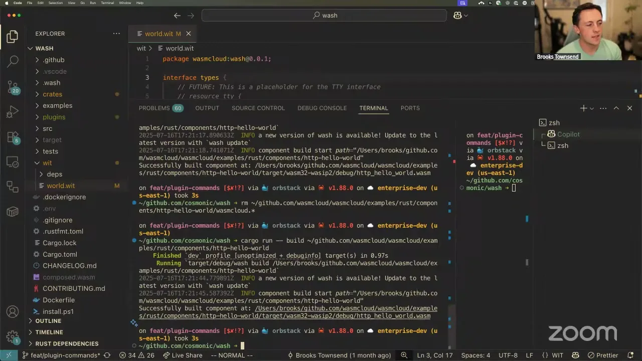Screen dimensions: 642x361
Task: Go back with the left navigation arrow
Action: 177,16
